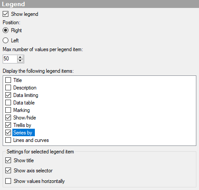Enable Show values horizontally

8,181
